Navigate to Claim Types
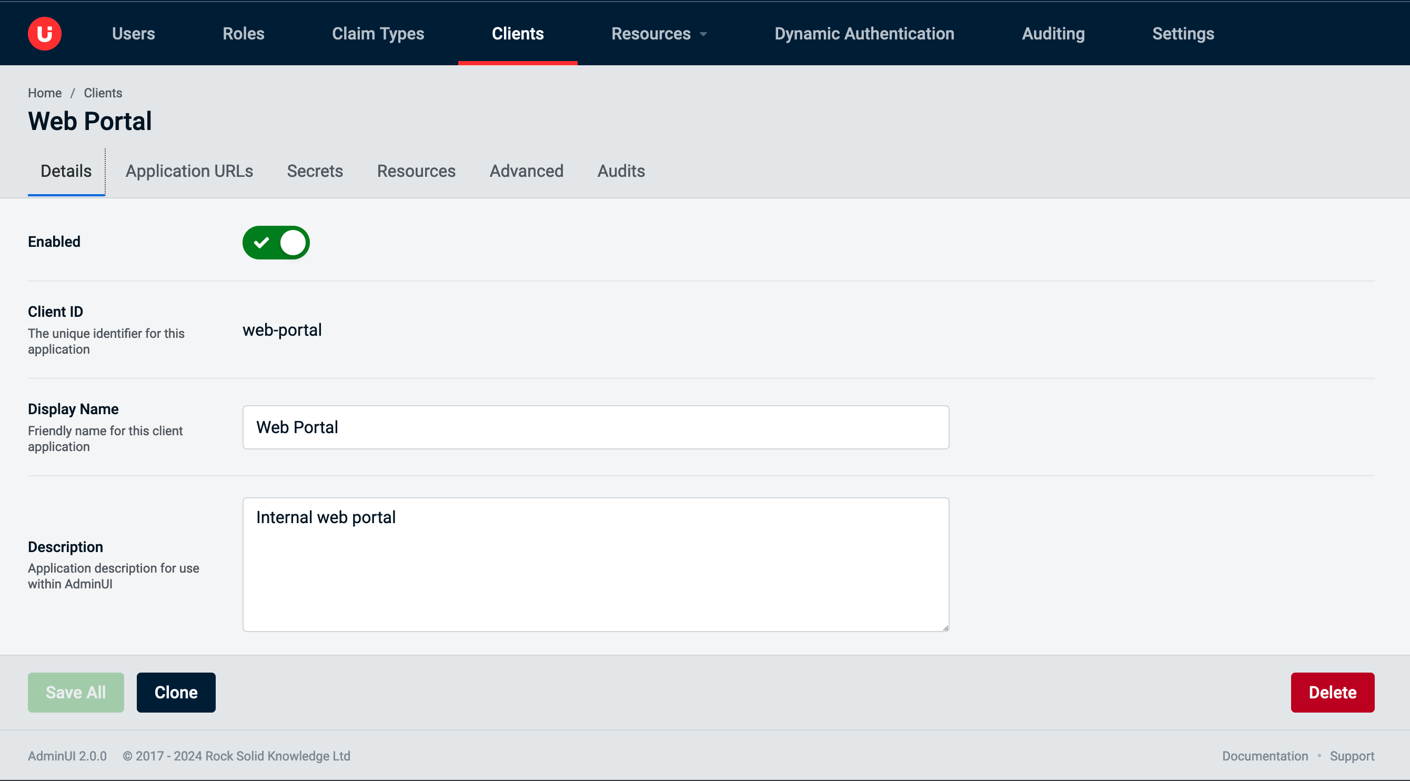Viewport: 1410px width, 781px height. click(x=378, y=33)
